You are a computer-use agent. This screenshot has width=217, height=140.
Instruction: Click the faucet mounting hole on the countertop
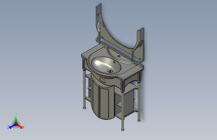click(x=119, y=56)
